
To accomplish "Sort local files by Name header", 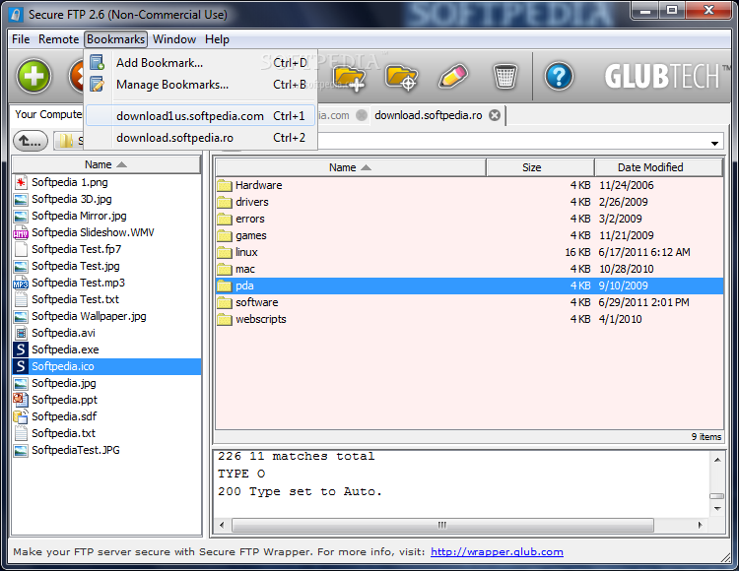I will tap(106, 164).
